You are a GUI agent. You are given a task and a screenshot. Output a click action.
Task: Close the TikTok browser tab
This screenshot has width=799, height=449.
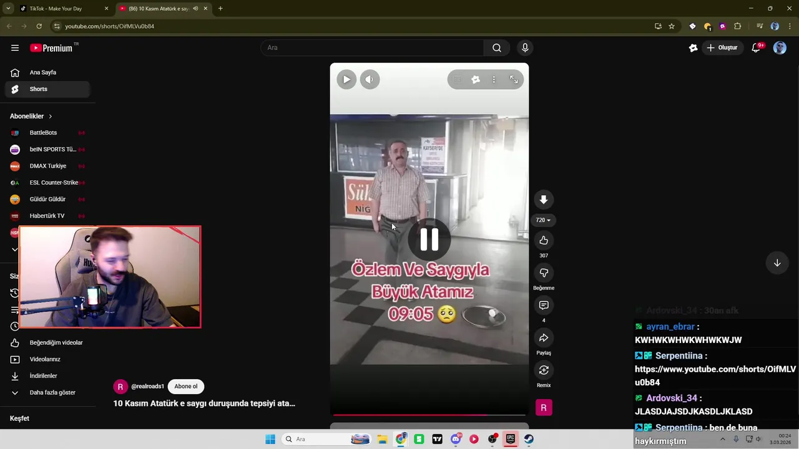click(x=106, y=9)
